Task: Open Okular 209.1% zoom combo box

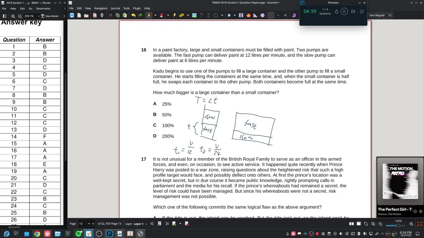Action: point(32,16)
